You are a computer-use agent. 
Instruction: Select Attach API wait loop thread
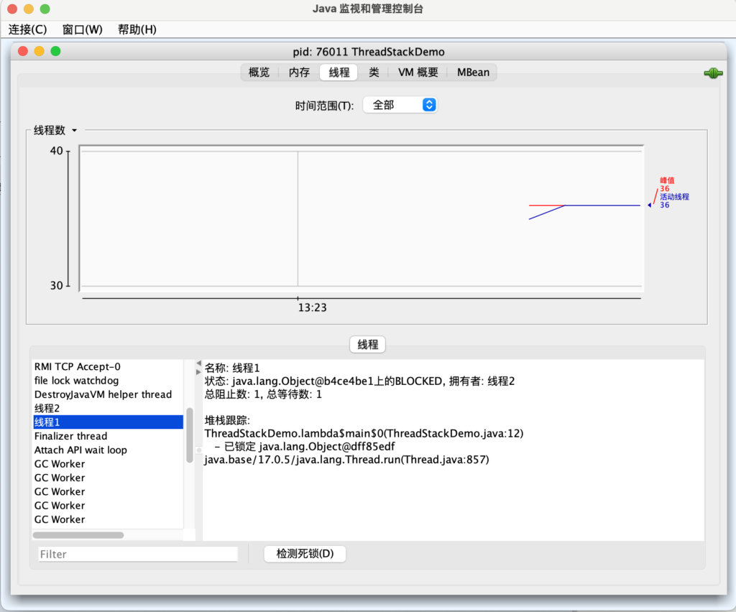[x=108, y=450]
